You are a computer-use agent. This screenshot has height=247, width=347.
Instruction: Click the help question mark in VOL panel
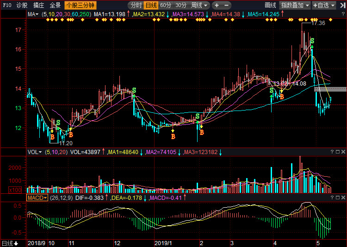332,152
